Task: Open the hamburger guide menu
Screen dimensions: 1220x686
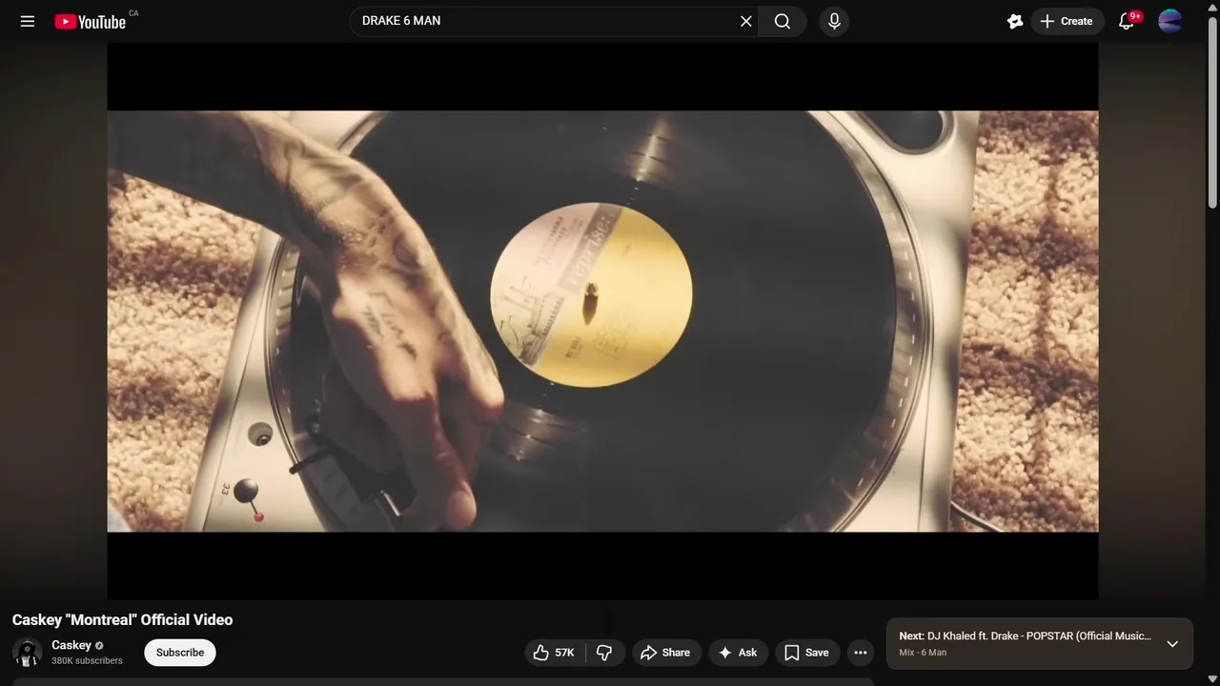Action: point(28,21)
